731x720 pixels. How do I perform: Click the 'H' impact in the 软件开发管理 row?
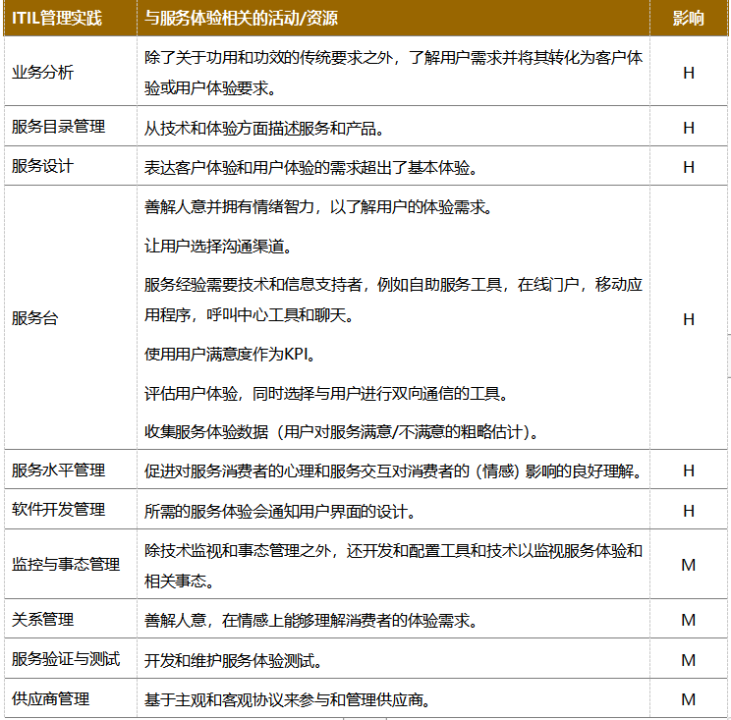click(x=689, y=511)
